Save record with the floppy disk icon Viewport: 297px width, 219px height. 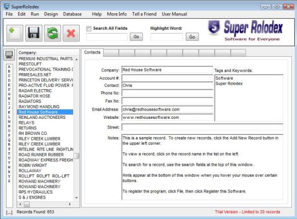point(34,33)
